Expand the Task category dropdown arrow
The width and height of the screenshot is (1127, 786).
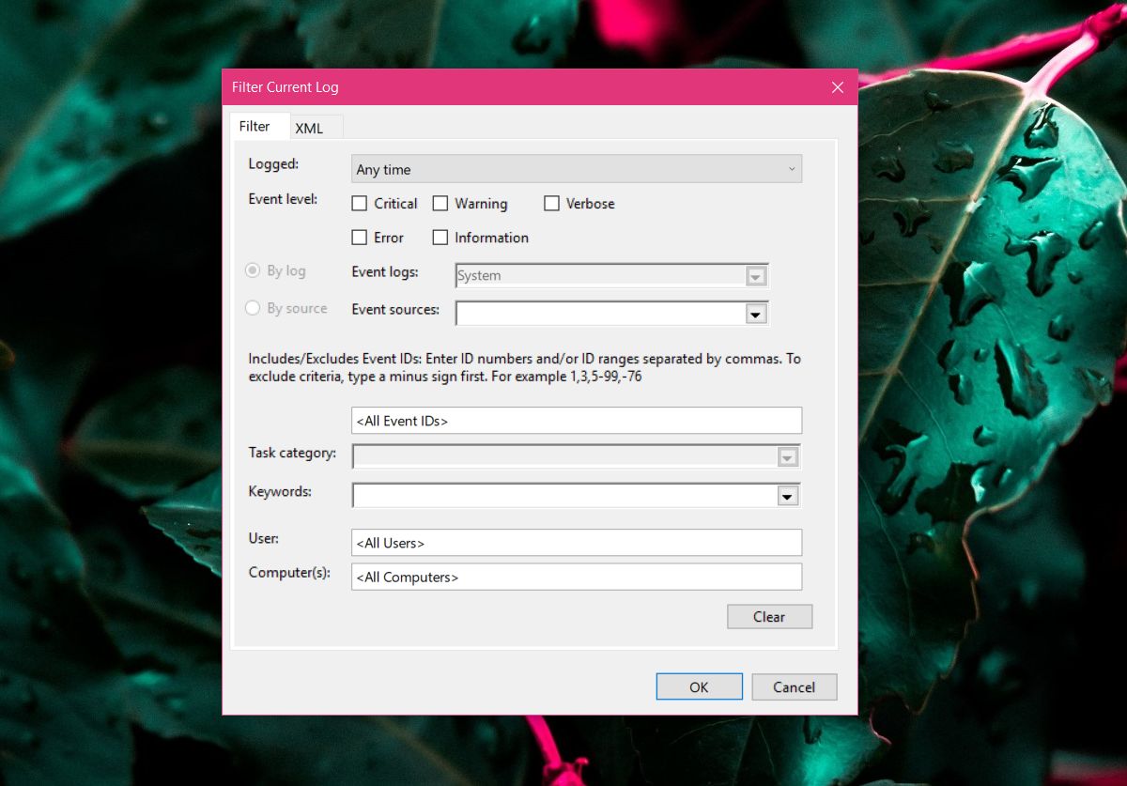788,457
